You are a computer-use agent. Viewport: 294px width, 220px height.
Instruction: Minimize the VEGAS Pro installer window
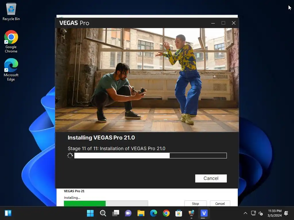pos(213,23)
